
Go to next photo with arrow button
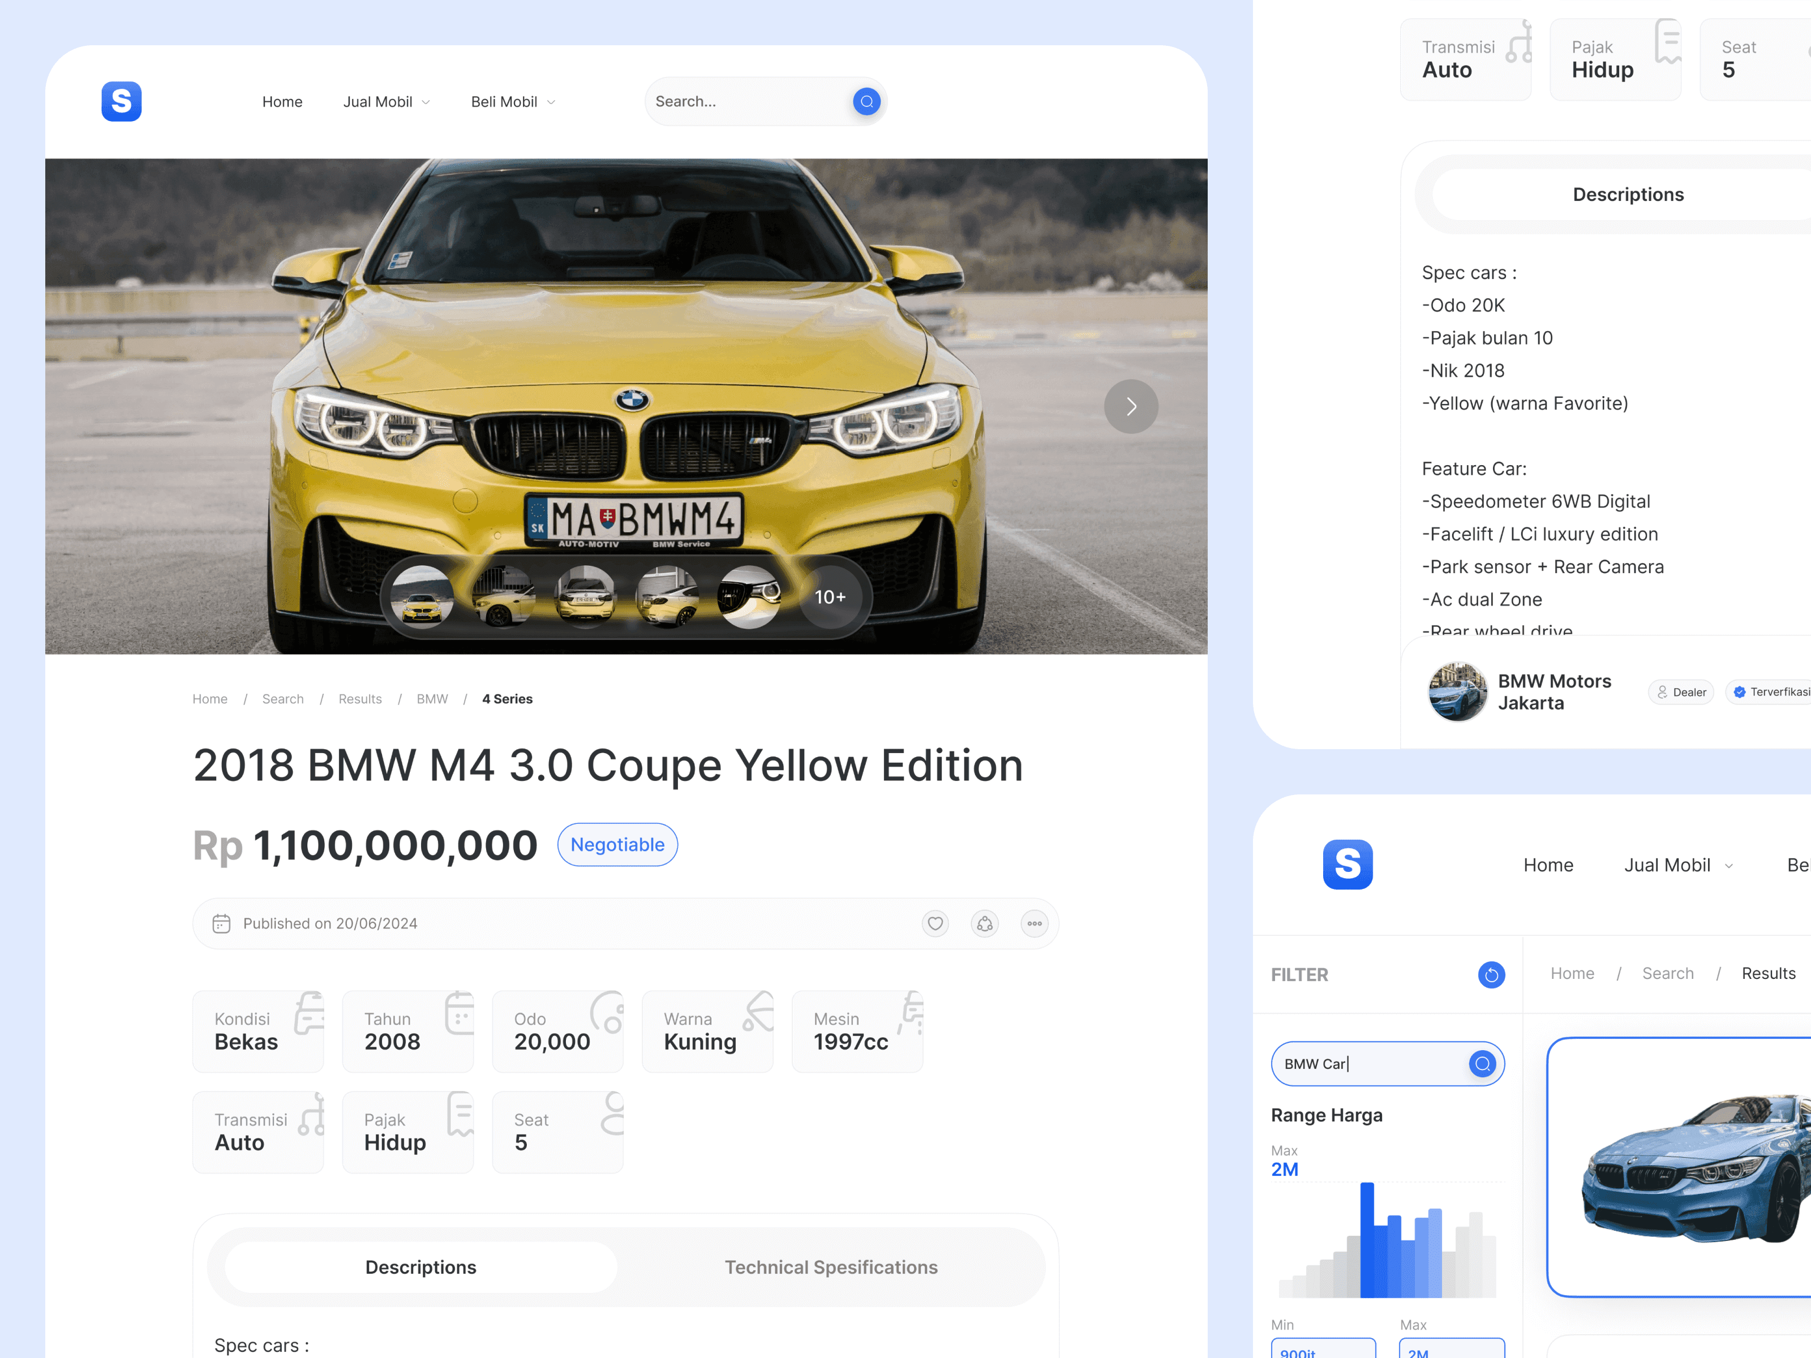point(1131,406)
